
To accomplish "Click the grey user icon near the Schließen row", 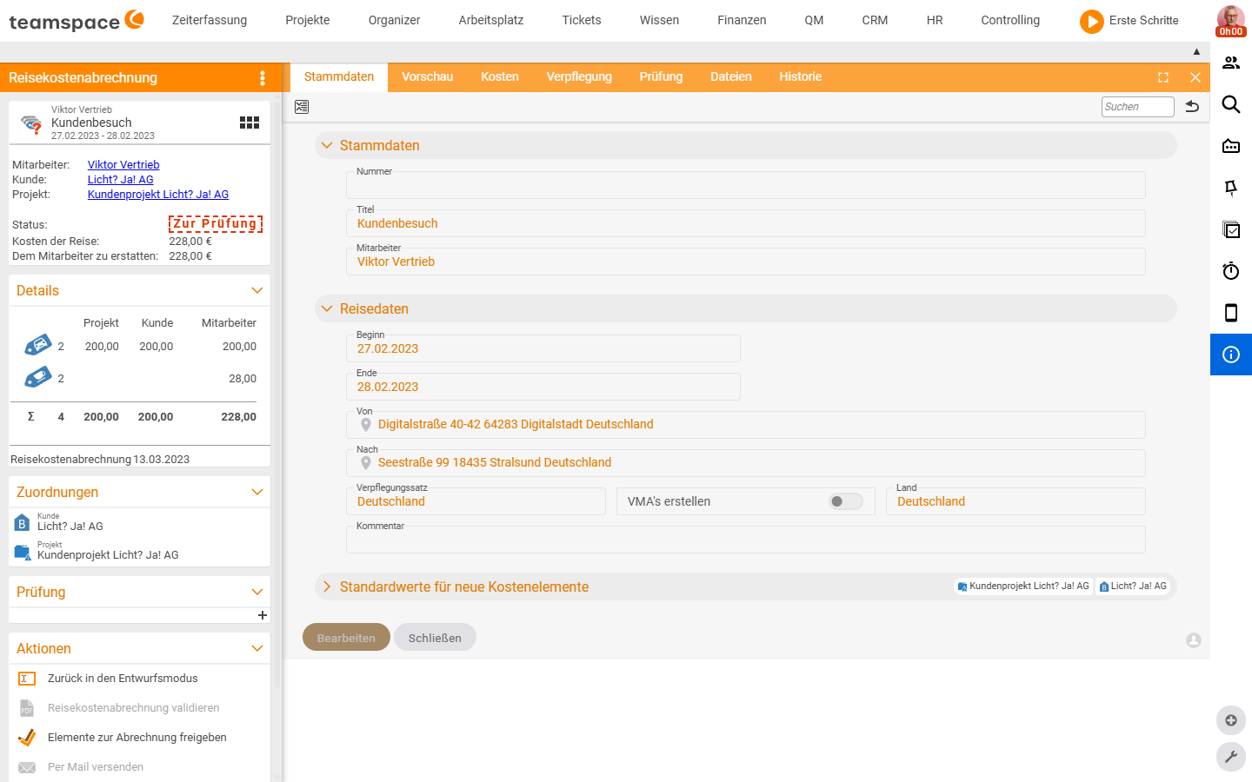I will point(1194,640).
